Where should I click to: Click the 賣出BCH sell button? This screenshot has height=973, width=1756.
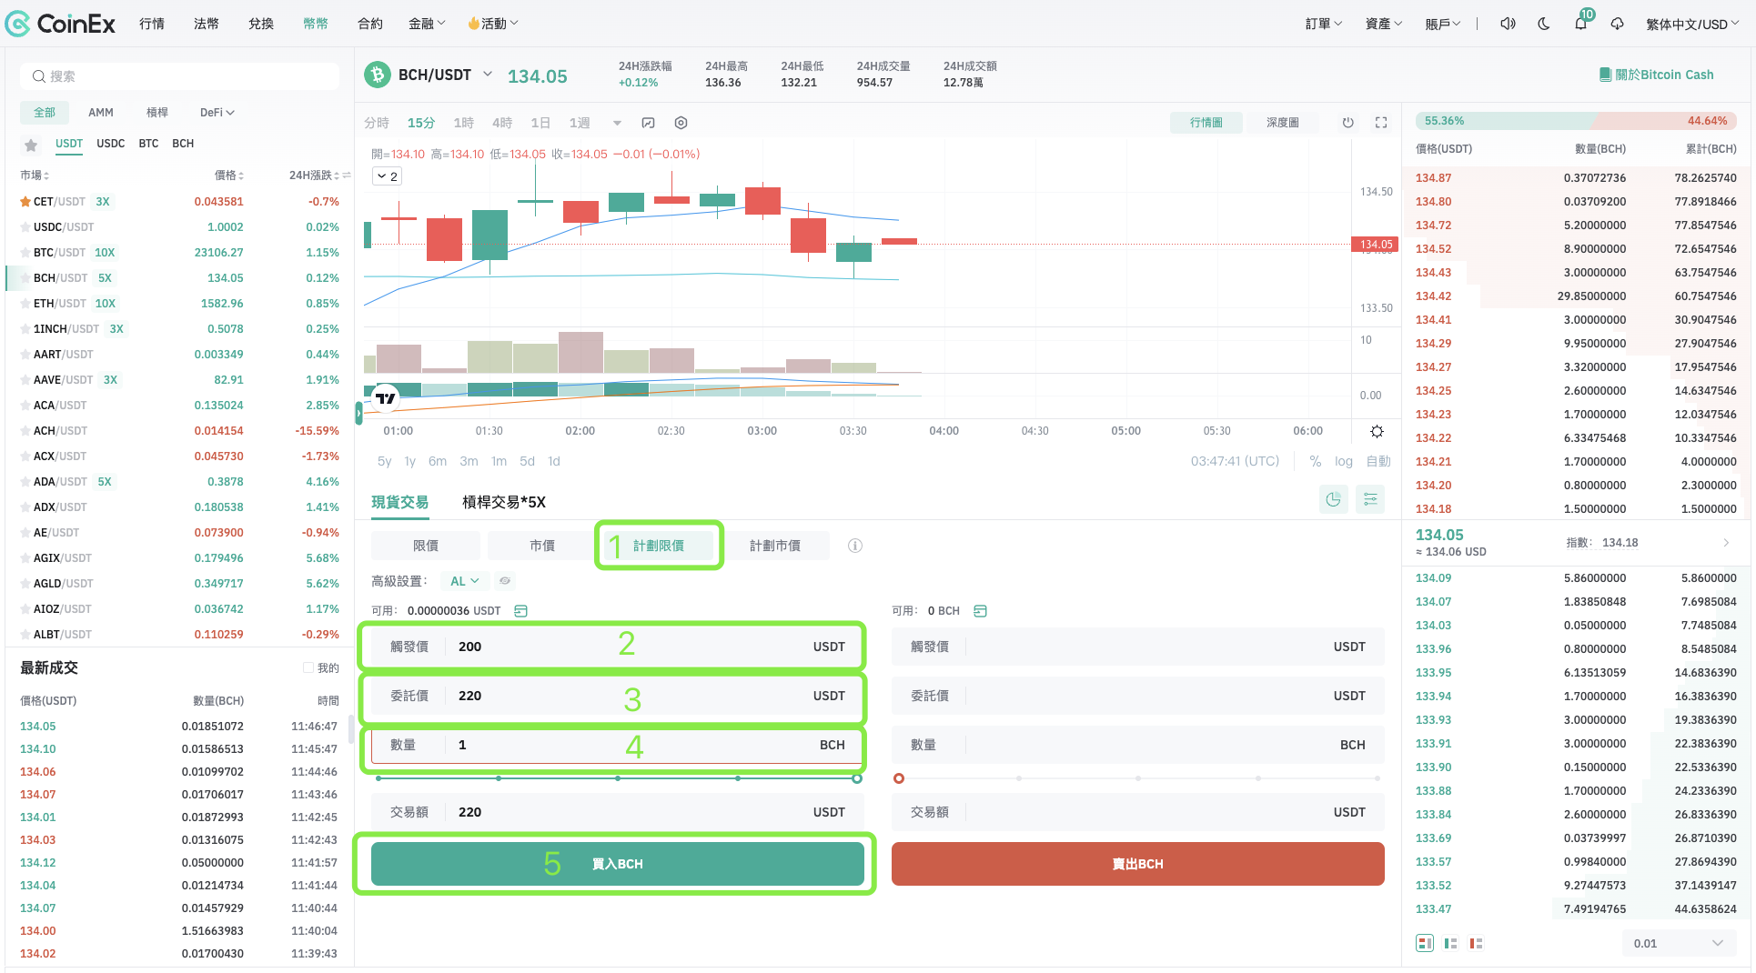pyautogui.click(x=1138, y=864)
